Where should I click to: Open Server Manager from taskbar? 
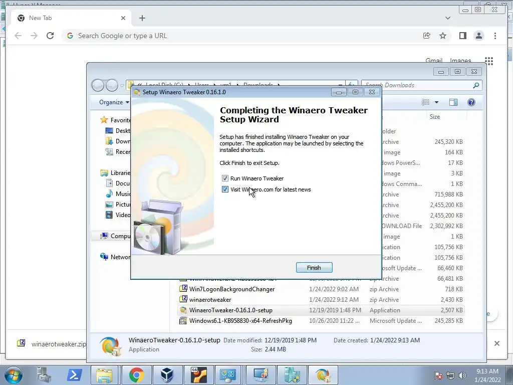click(44, 375)
